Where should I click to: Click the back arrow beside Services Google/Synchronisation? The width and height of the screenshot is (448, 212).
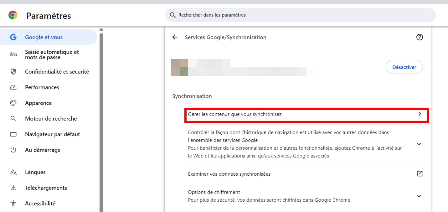(175, 37)
